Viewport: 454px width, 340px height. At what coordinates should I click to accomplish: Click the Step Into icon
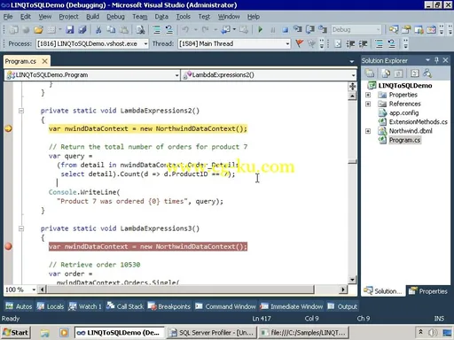297,29
